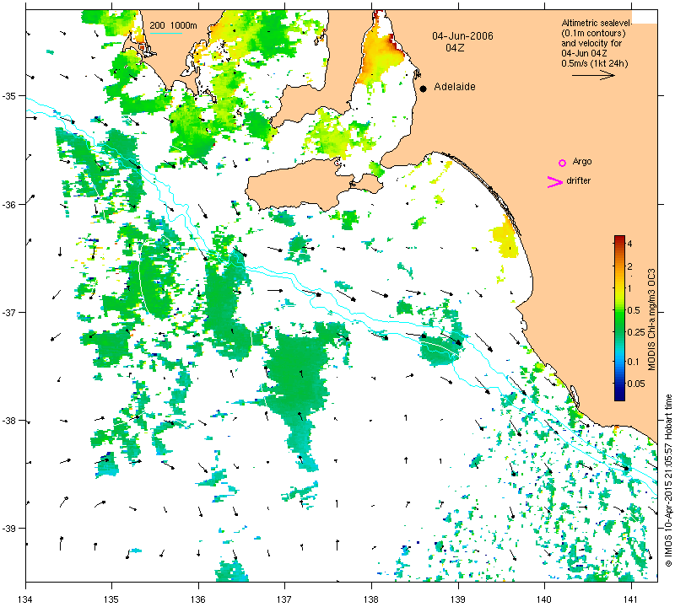Click the Adelaide city black dot marker
Image resolution: width=675 pixels, height=607 pixels.
424,89
